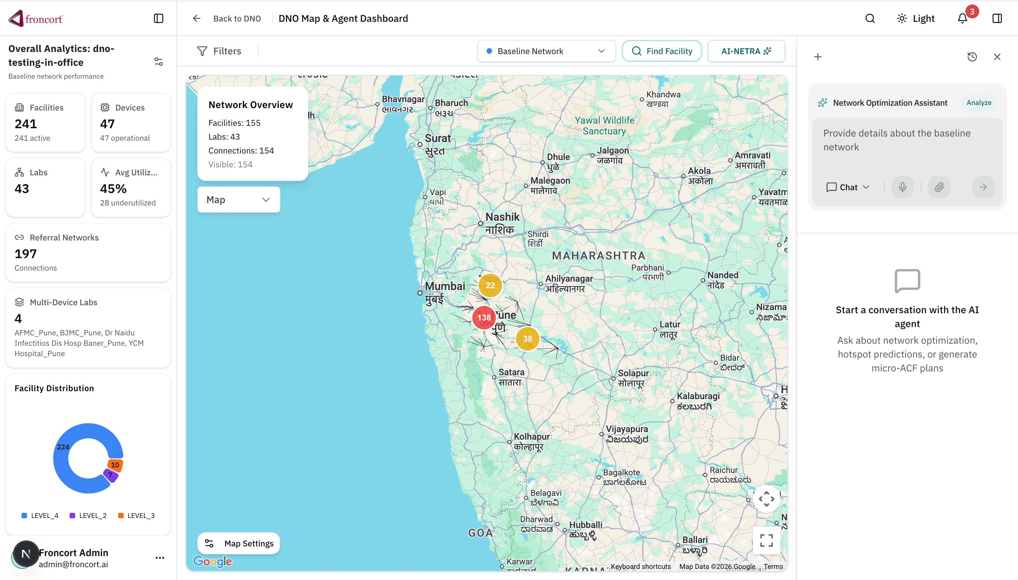Open the Baseline Network dropdown
1018x580 pixels.
click(546, 51)
